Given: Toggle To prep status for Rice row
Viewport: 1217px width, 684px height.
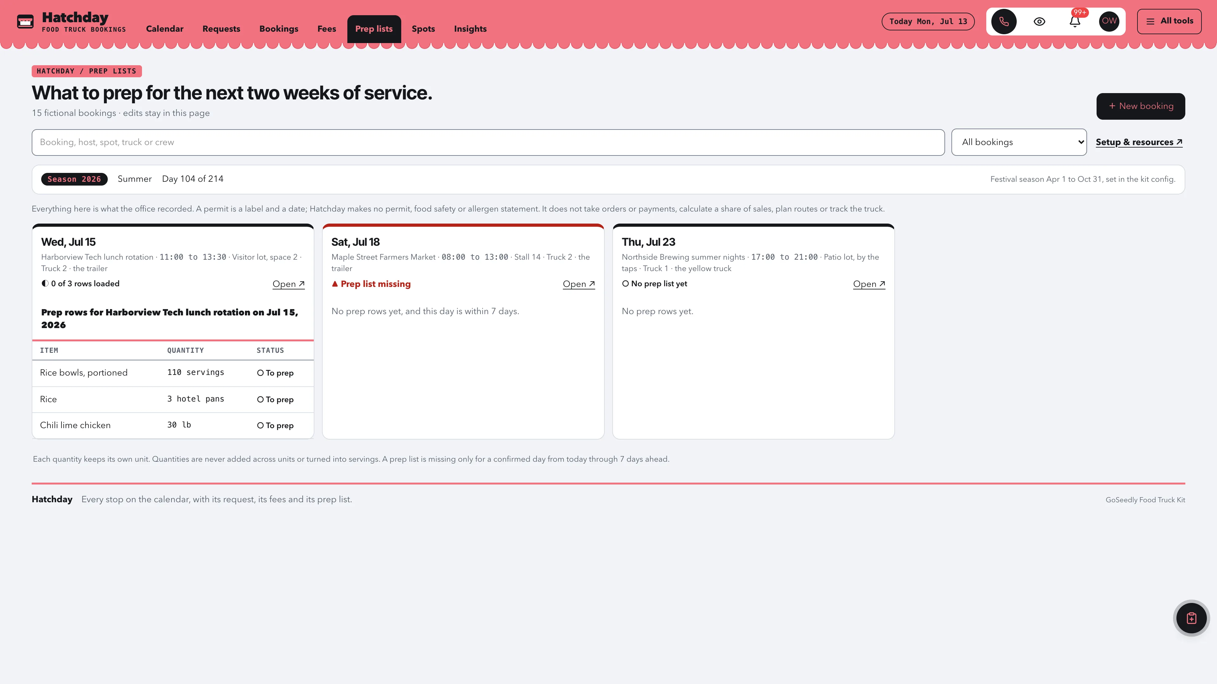Looking at the screenshot, I should (x=275, y=399).
